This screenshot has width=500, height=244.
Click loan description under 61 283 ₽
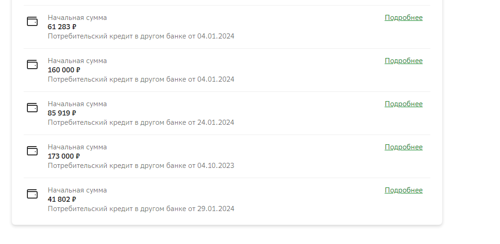pyautogui.click(x=141, y=36)
